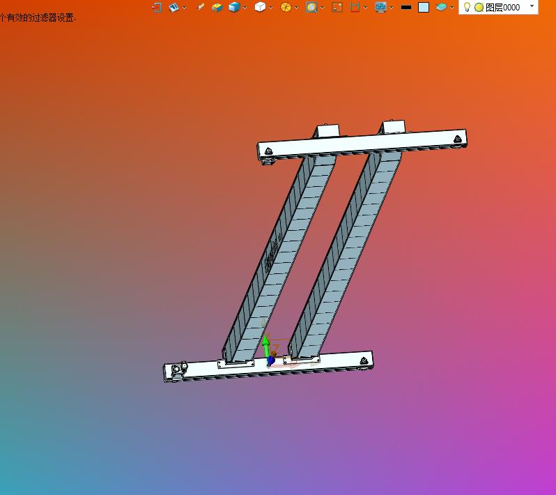The image size is (556, 495).
Task: Open the 图层0000 layer dropdown
Action: (x=532, y=6)
